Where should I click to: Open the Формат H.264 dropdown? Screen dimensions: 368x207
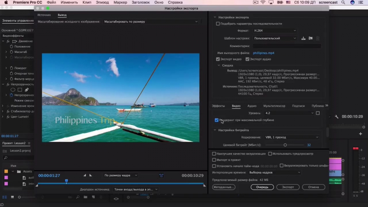pyautogui.click(x=275, y=31)
